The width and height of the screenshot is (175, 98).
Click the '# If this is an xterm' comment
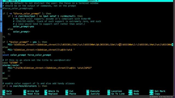point(37,60)
